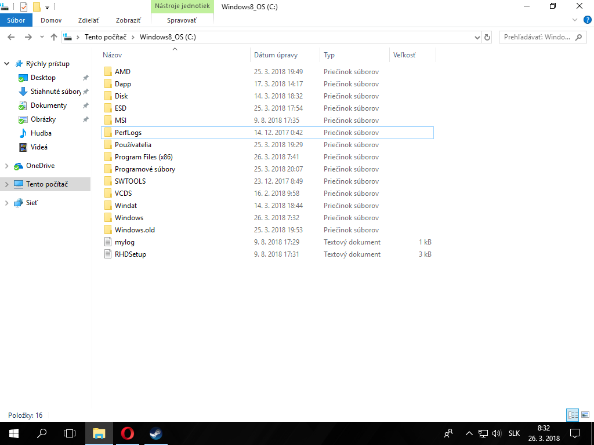
Task: Select the Windows folder icon
Action: (x=108, y=218)
